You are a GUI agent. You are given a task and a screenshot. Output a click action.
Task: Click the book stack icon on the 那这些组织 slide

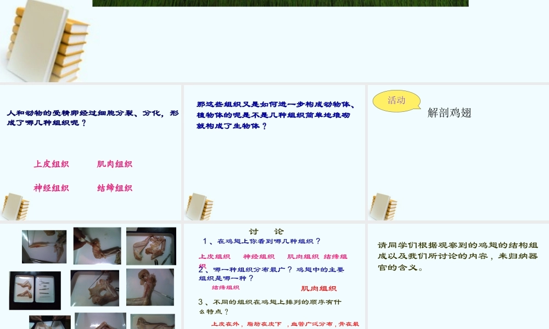(x=200, y=206)
